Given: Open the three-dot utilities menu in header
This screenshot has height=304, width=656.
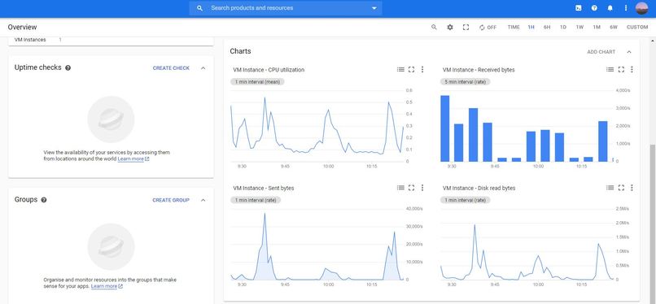Looking at the screenshot, I should 626,8.
